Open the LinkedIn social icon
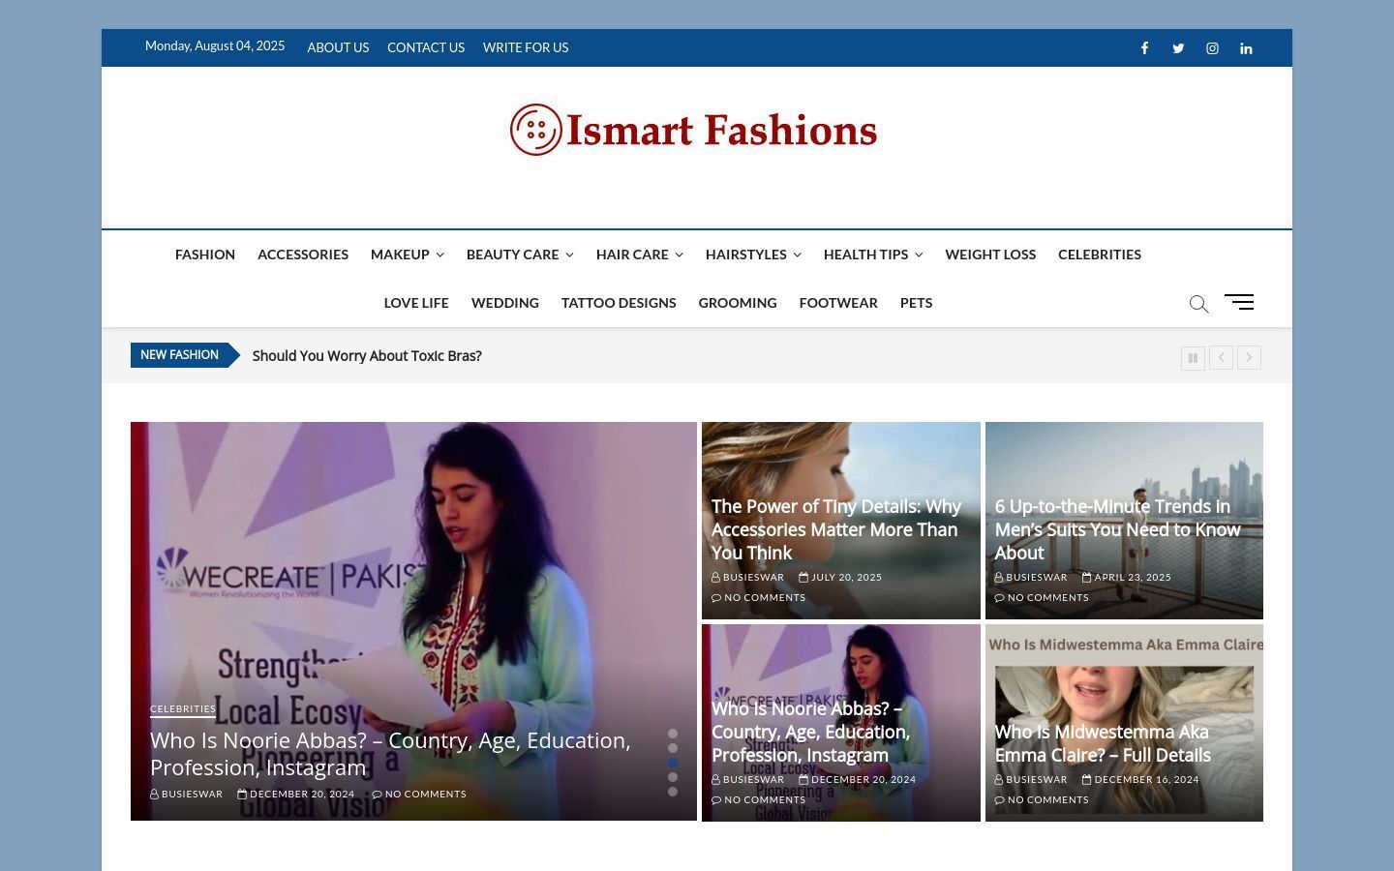Screen dimensions: 1394x871 tap(1246, 48)
